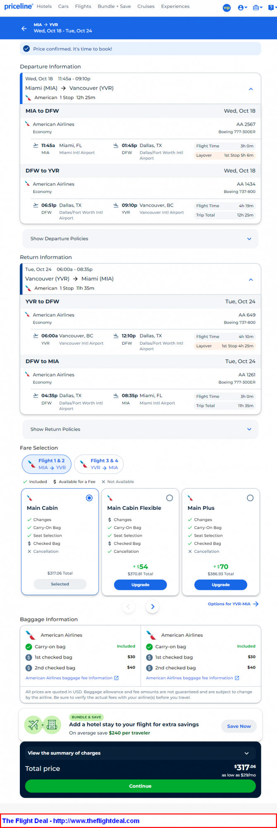Click the American Airlines logo for AA 1261
The image size is (277, 828).
(x=28, y=374)
